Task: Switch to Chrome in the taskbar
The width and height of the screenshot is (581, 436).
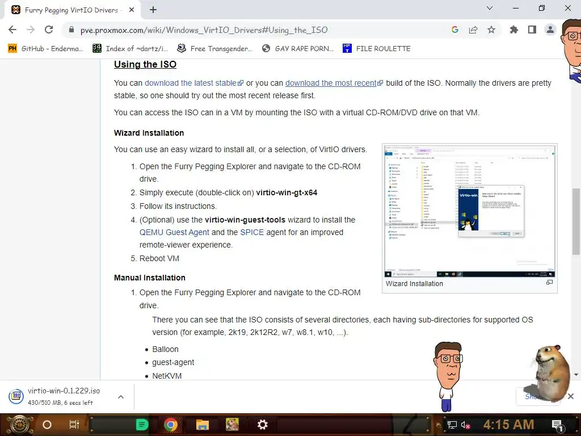Action: point(170,425)
